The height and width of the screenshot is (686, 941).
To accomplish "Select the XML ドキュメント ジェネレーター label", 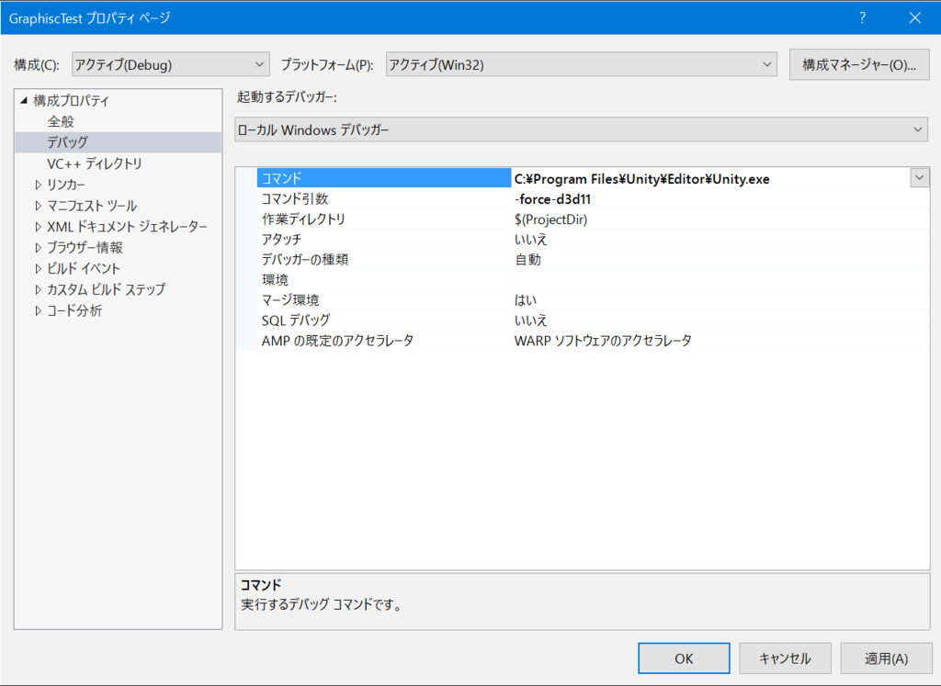I will (x=127, y=227).
